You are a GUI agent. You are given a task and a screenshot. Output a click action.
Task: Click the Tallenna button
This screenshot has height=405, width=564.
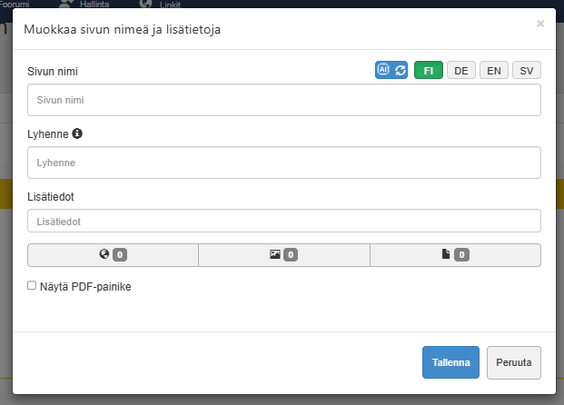pyautogui.click(x=450, y=362)
